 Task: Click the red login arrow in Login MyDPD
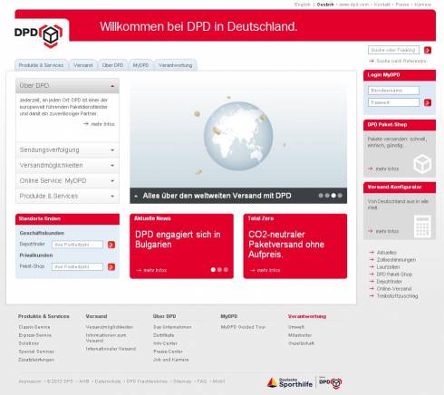click(x=428, y=102)
